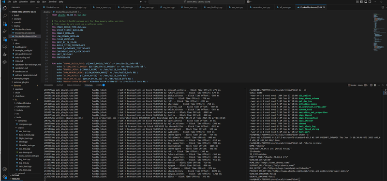Open the Docker containers activity bar icon
Image resolution: width=387 pixels, height=181 pixels.
4,62
